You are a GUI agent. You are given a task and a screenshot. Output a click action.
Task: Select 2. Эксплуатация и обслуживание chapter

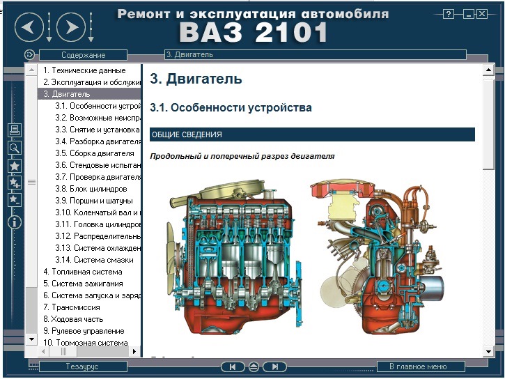(x=92, y=82)
